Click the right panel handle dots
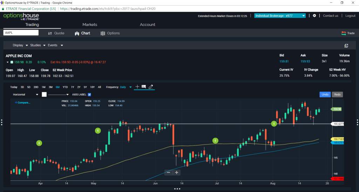This screenshot has width=359, height=192. tap(357, 122)
